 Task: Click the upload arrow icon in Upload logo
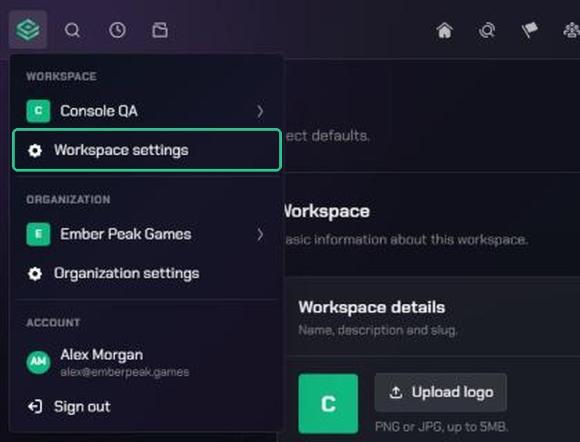[396, 392]
